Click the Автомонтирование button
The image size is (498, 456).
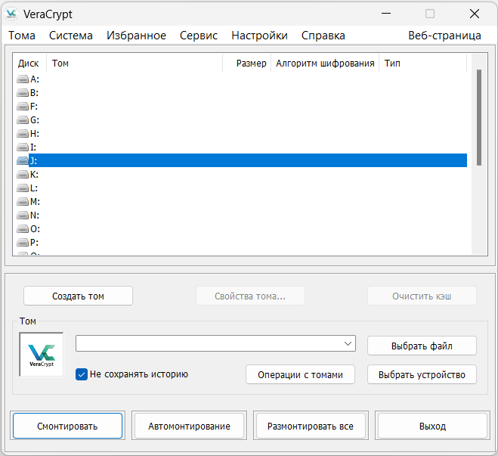(189, 426)
